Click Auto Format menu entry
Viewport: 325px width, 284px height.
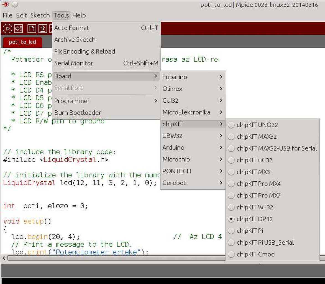pos(106,28)
